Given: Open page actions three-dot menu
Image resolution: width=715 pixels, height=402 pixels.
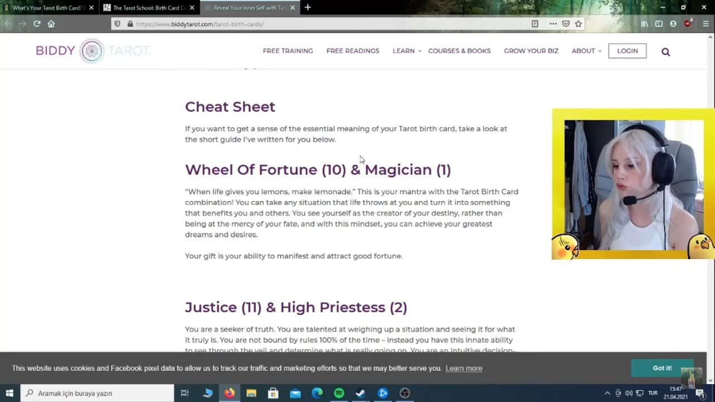Looking at the screenshot, I should click(x=553, y=24).
